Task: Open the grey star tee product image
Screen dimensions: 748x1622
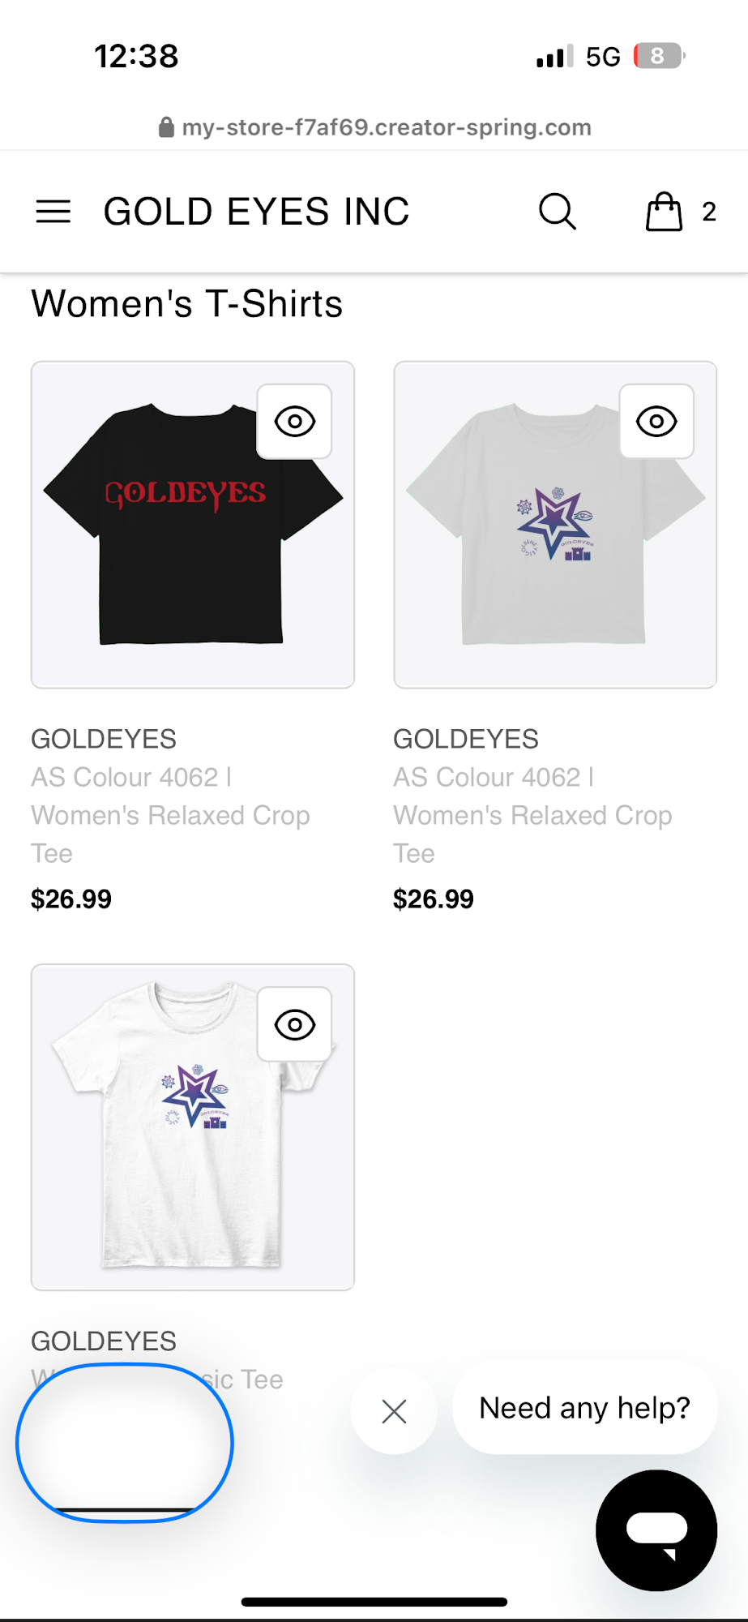Action: click(x=555, y=525)
